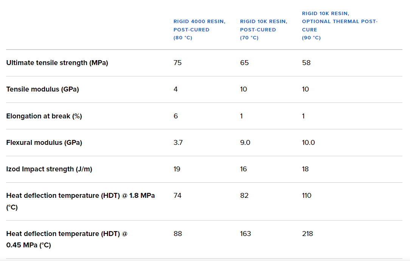Click the heat deflection value 218
This screenshot has height=261, width=410.
coord(307,234)
